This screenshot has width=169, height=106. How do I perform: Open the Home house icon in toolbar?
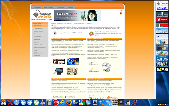click(3, 102)
